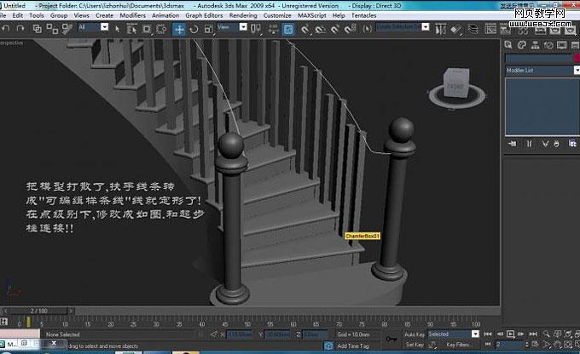Activate the Select and Move tool
The width and height of the screenshot is (580, 354).
click(x=179, y=29)
